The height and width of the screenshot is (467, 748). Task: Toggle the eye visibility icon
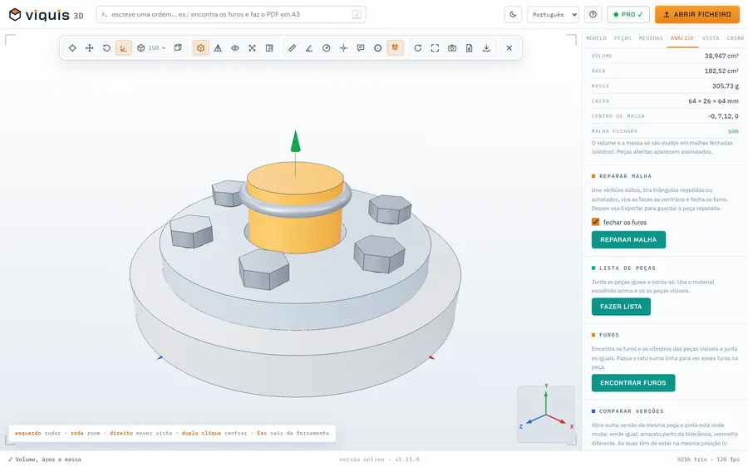(x=235, y=47)
